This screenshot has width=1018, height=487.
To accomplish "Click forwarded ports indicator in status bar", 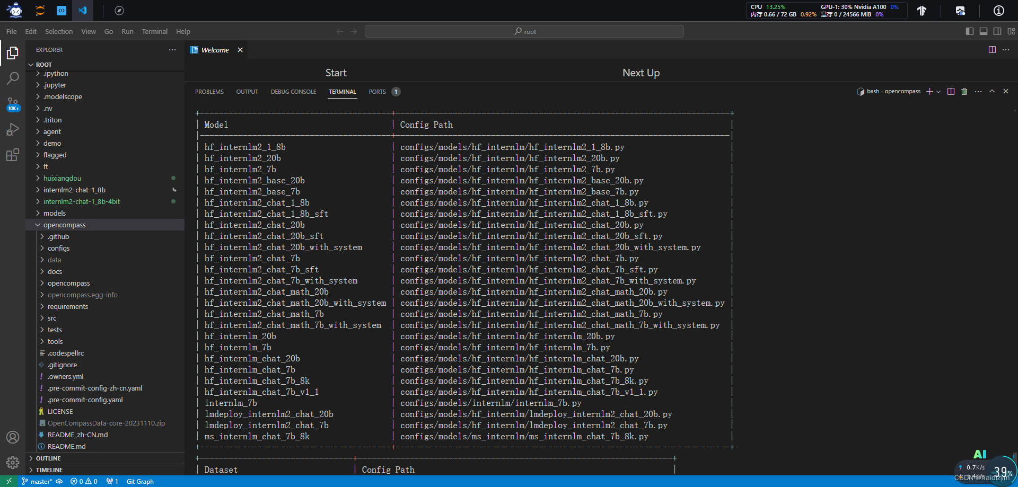I will click(112, 481).
